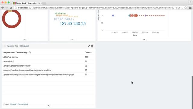The width and height of the screenshot is (193, 109).
Task: Click the count value 475
Action: pos(87,57)
